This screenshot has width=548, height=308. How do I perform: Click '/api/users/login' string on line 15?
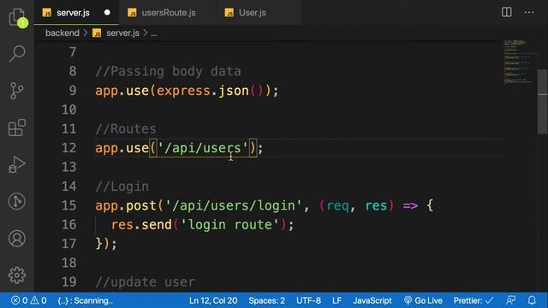233,205
